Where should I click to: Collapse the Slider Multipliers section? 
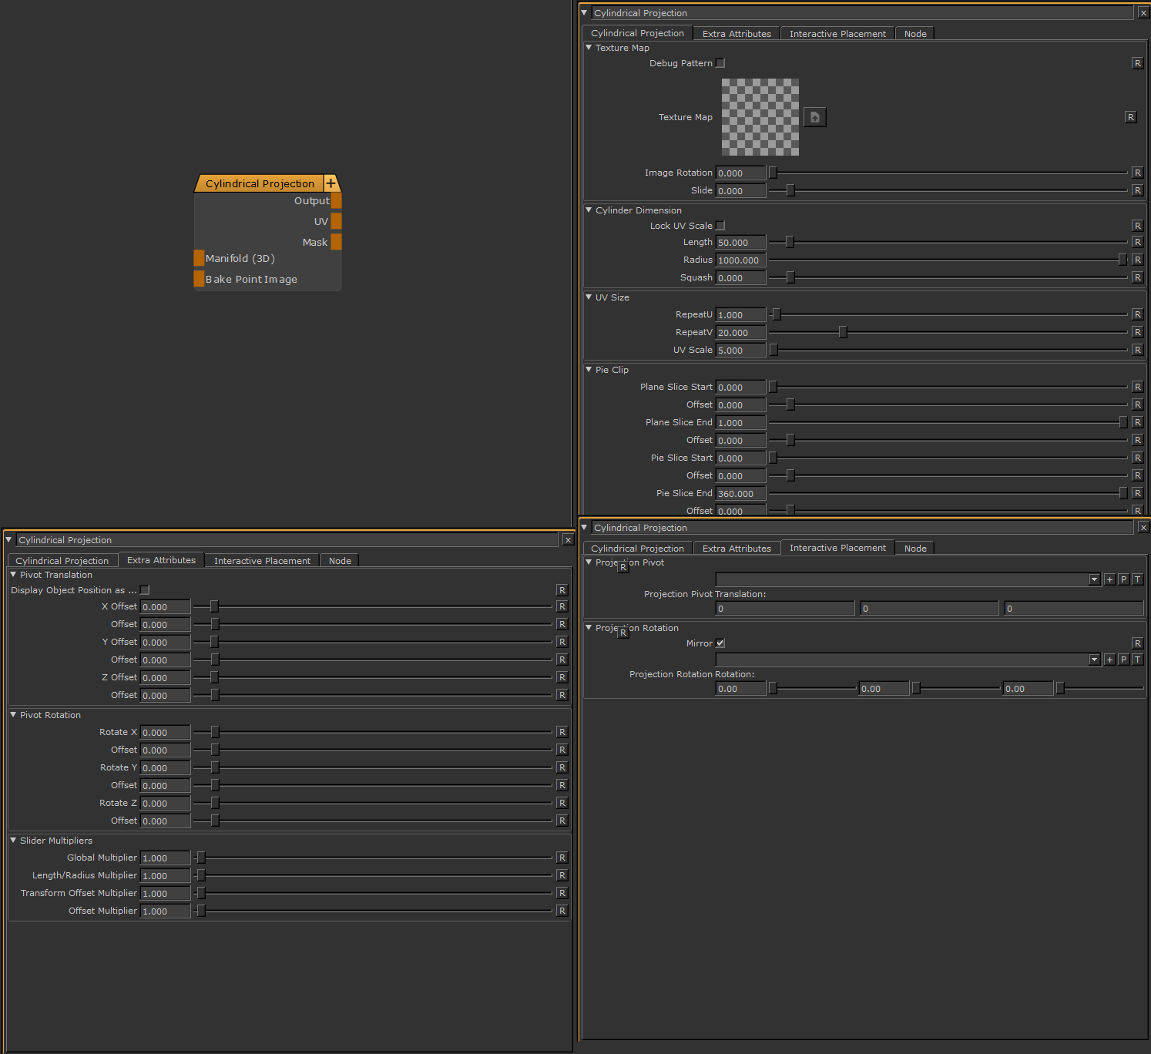(x=14, y=841)
